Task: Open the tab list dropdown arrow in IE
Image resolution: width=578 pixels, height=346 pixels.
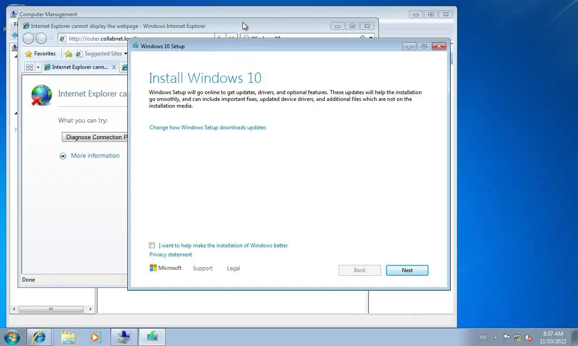Action: tap(38, 67)
